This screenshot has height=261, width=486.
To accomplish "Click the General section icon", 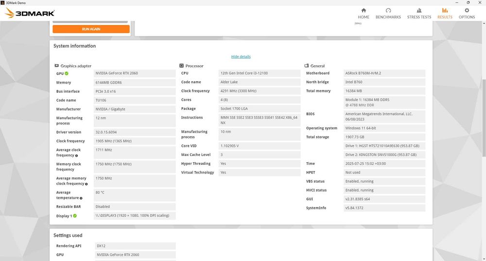I will pyautogui.click(x=307, y=66).
